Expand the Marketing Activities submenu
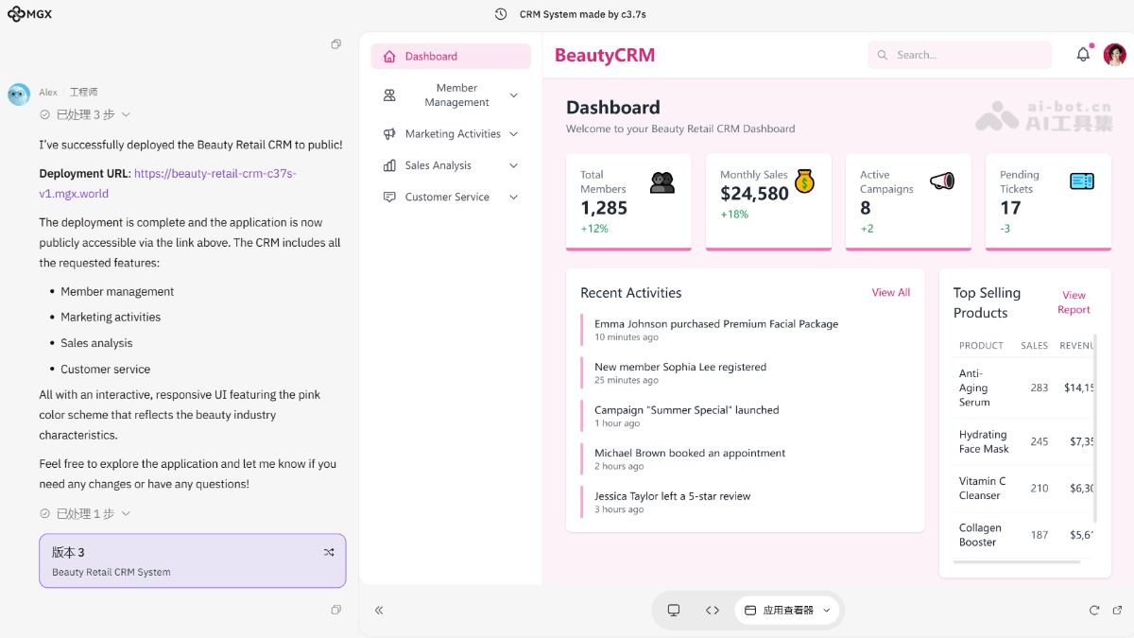1134x638 pixels. (x=451, y=134)
